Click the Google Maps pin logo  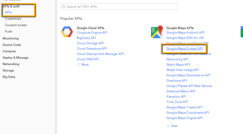157,32
